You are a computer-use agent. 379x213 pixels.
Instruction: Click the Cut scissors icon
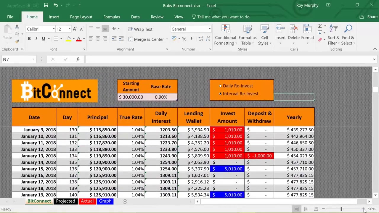pyautogui.click(x=17, y=27)
